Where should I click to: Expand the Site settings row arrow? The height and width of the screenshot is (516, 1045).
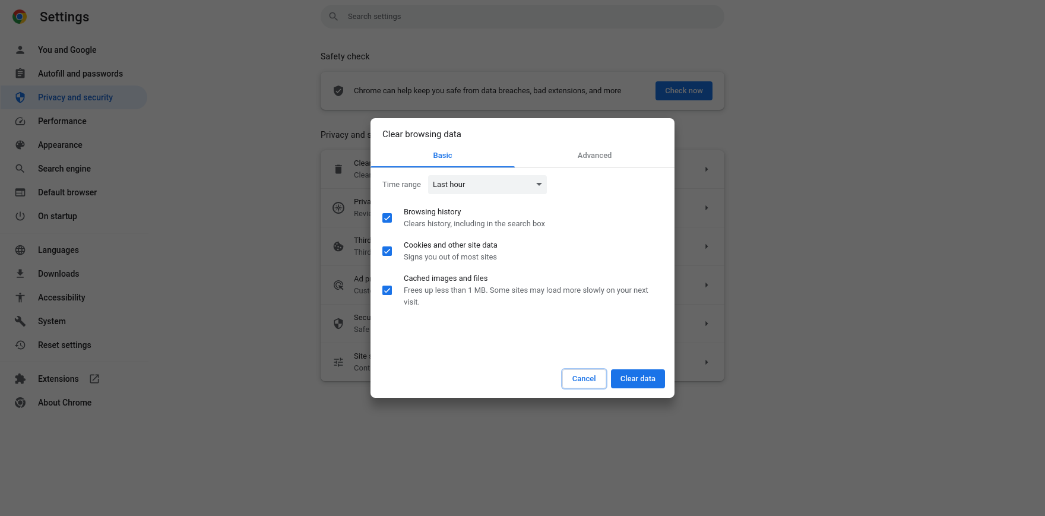point(707,362)
